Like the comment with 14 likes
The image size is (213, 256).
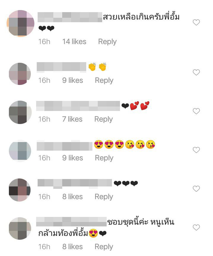pyautogui.click(x=196, y=22)
